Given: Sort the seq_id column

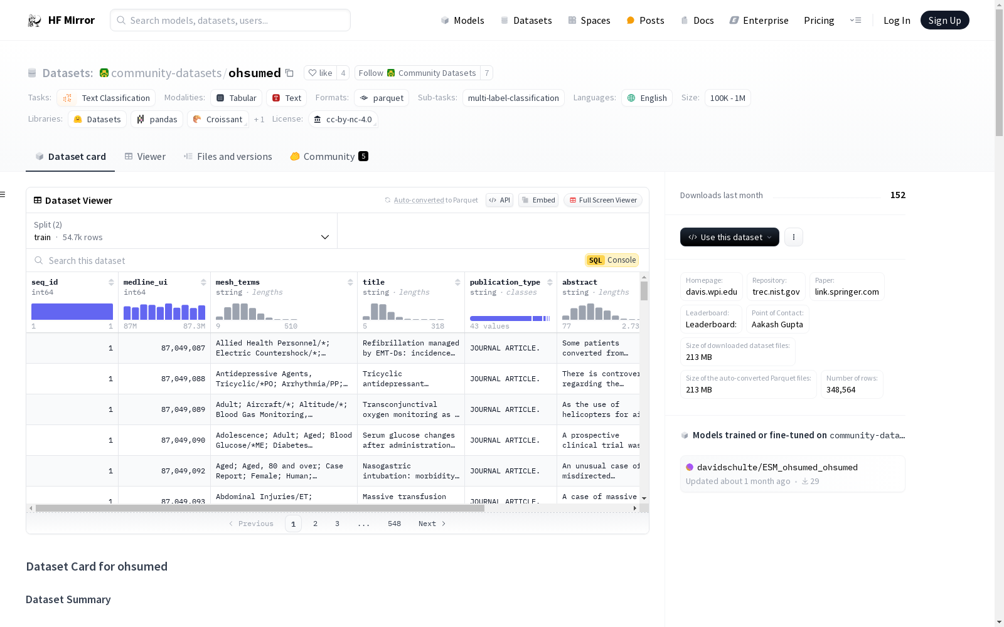Looking at the screenshot, I should [x=111, y=282].
